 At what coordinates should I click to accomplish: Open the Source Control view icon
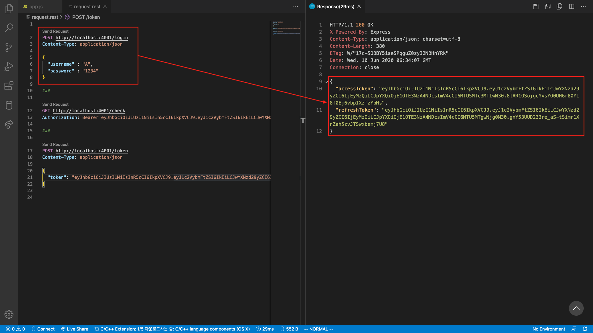[9, 47]
